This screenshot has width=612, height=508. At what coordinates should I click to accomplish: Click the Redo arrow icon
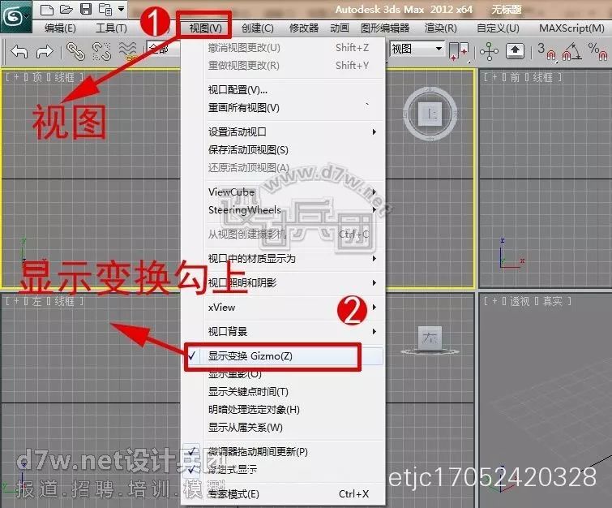click(45, 51)
